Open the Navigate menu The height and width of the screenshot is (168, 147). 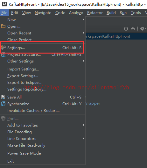tap(43, 13)
